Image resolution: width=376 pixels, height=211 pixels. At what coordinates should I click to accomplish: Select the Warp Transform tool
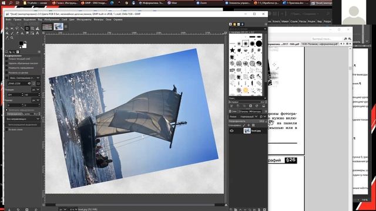[x=38, y=29]
